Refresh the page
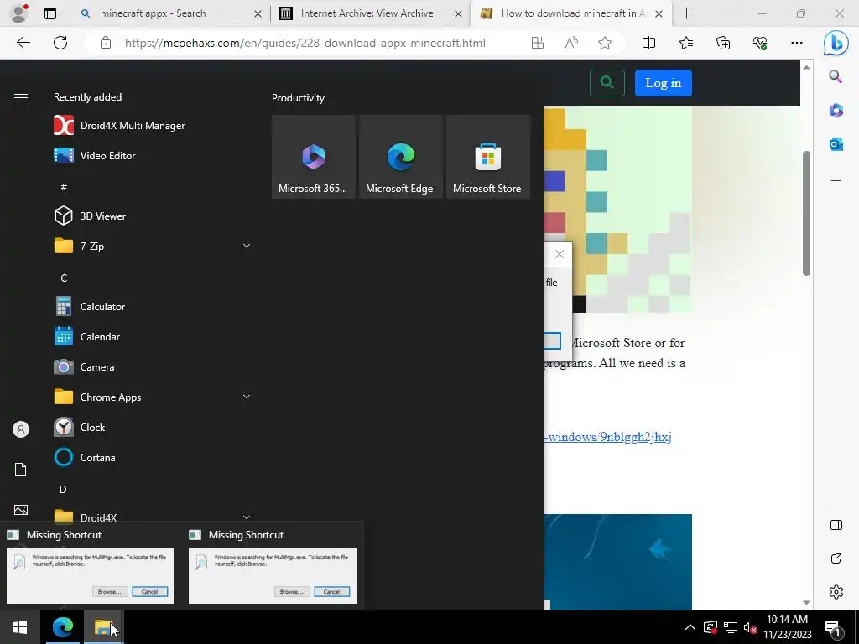The height and width of the screenshot is (644, 859). [x=60, y=43]
